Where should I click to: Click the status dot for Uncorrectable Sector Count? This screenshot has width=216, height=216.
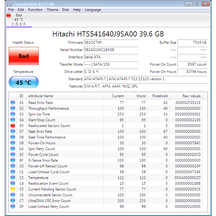tap(13, 195)
